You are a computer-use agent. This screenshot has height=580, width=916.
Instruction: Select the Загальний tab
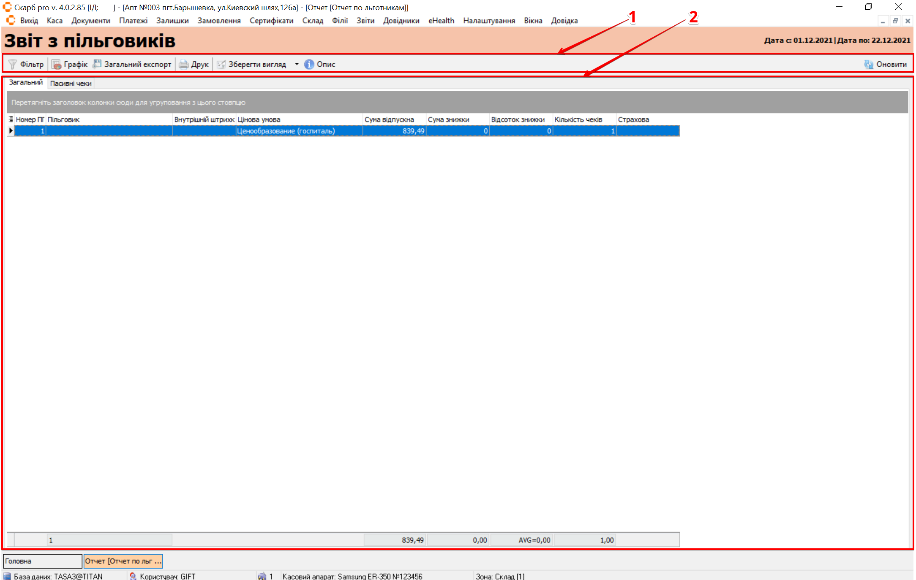click(x=26, y=82)
